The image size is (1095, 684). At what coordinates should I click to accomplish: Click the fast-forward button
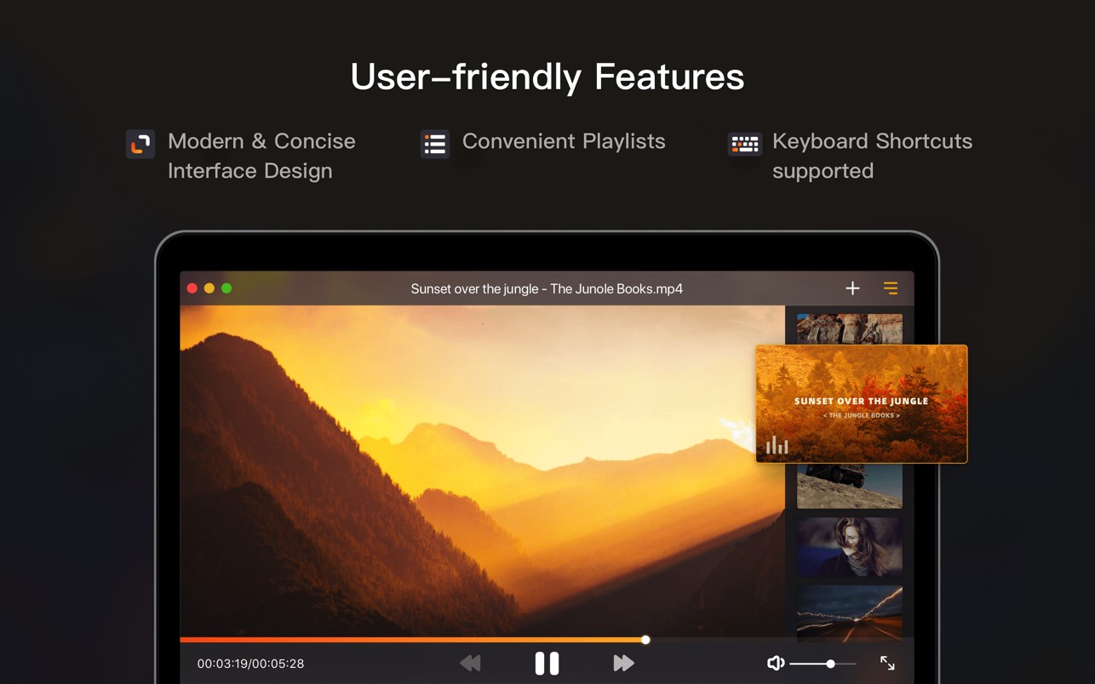(623, 663)
